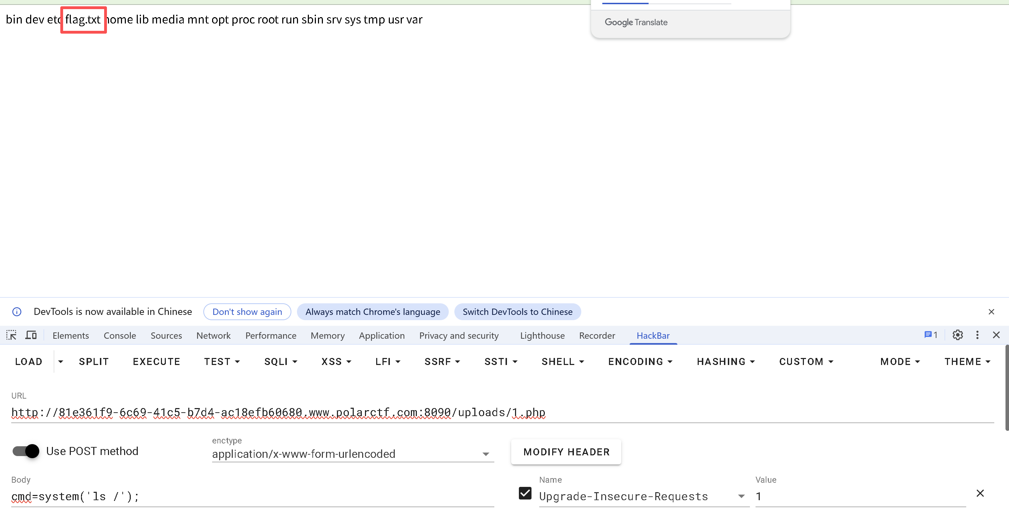1009x510 pixels.
Task: Toggle device toolbar icon in DevTools
Action: (31, 335)
